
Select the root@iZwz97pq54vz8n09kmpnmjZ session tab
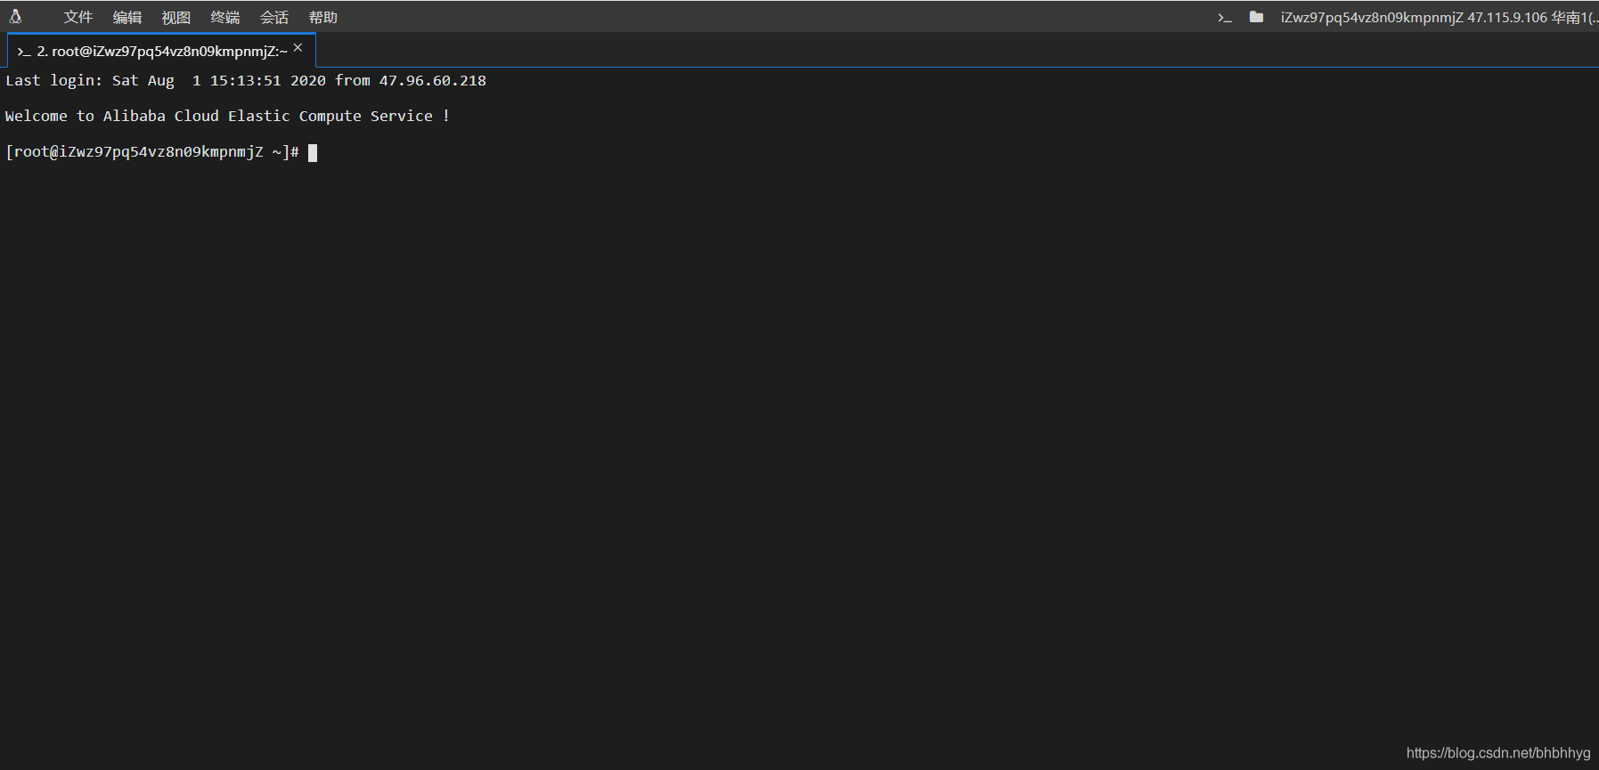pyautogui.click(x=161, y=51)
